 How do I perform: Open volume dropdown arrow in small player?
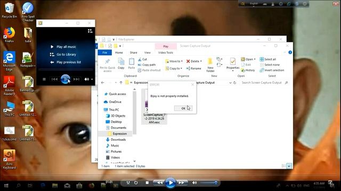point(92,79)
